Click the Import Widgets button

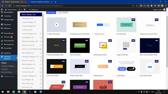pyautogui.click(x=63, y=12)
